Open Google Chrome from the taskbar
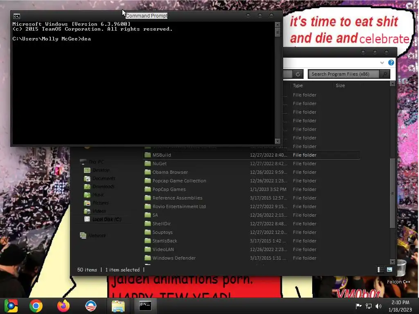 (x=36, y=306)
